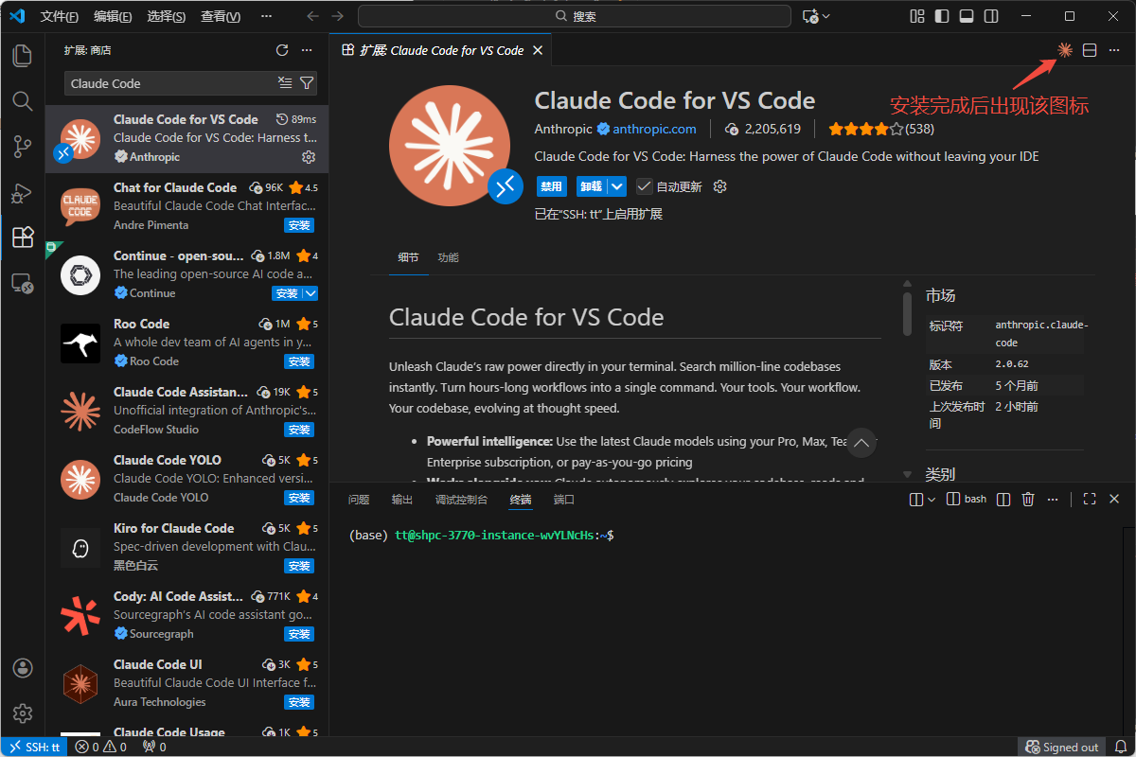Open the 选择(S) menu
Image resolution: width=1136 pixels, height=757 pixels.
tap(167, 16)
